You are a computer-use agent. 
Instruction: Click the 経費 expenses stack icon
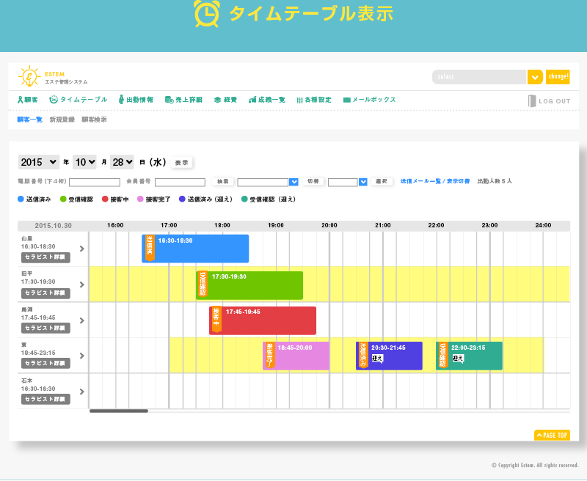point(218,100)
